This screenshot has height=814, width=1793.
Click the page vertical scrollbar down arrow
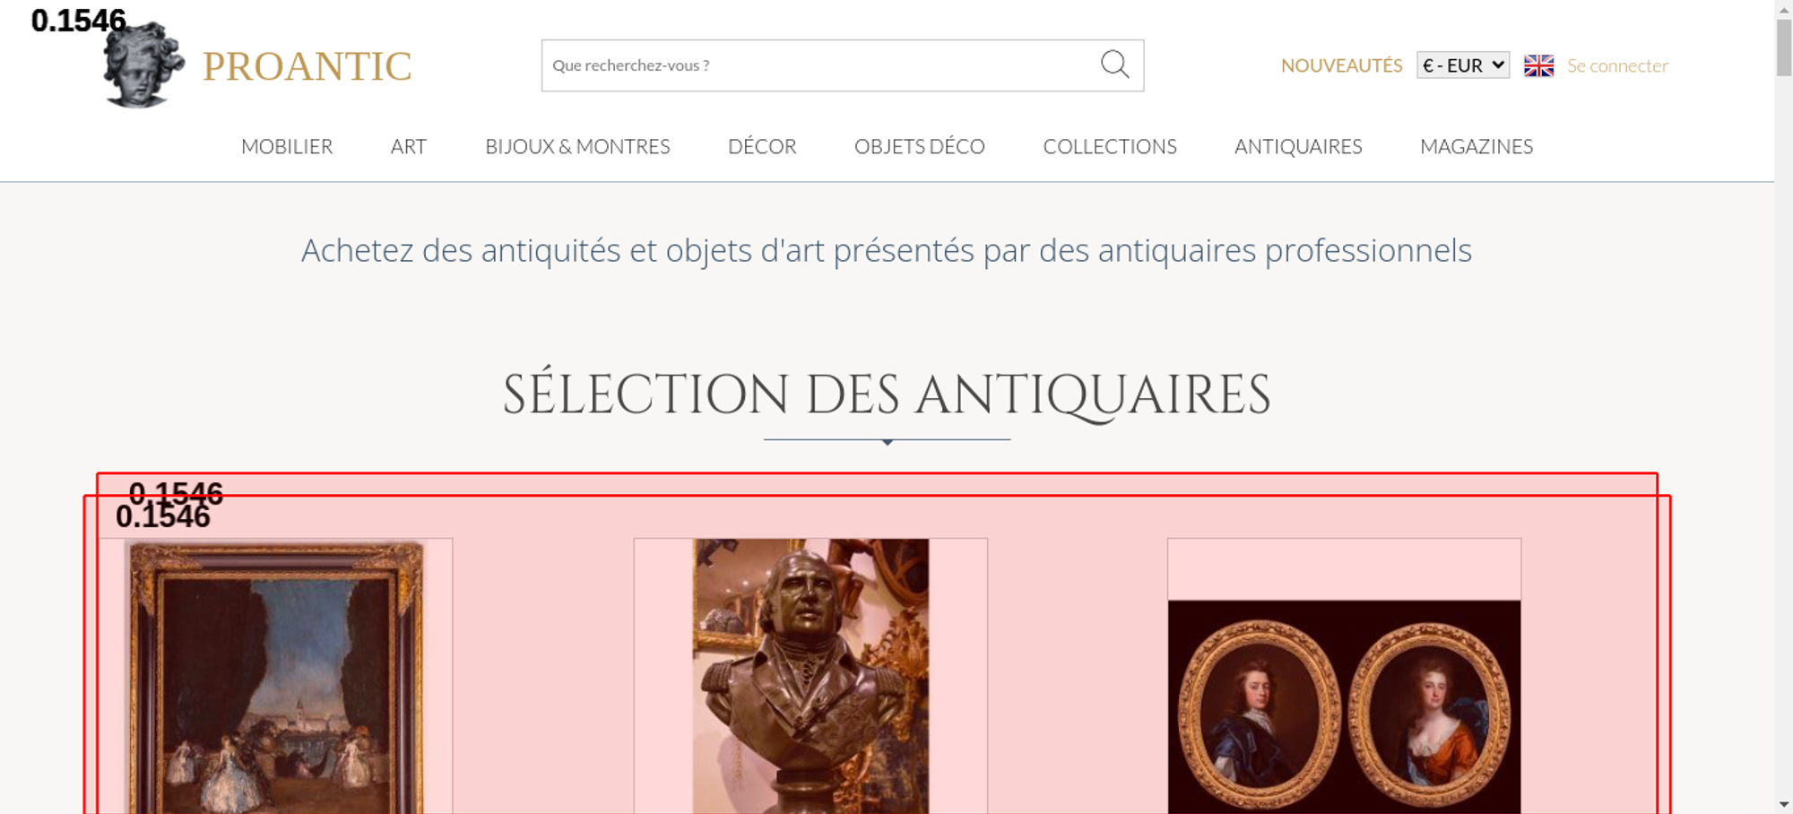[1784, 804]
